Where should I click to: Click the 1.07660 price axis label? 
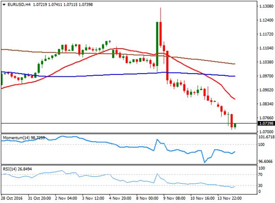click(266, 118)
